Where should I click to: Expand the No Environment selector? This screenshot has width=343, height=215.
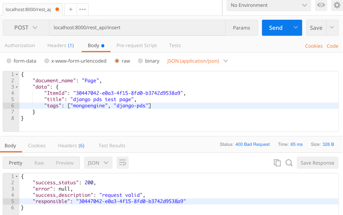click(269, 5)
